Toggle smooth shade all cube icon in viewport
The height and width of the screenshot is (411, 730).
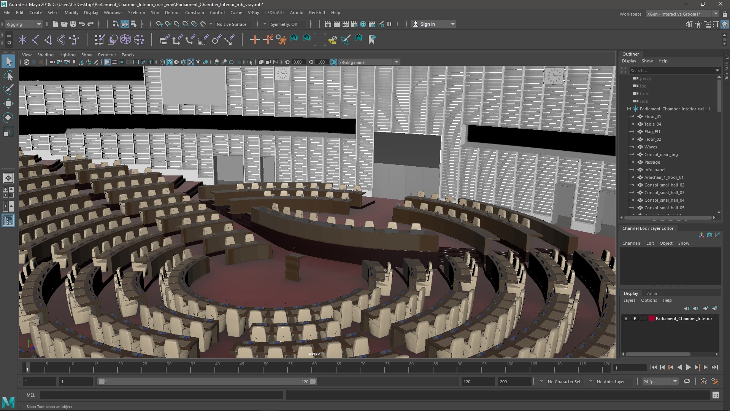click(x=169, y=62)
